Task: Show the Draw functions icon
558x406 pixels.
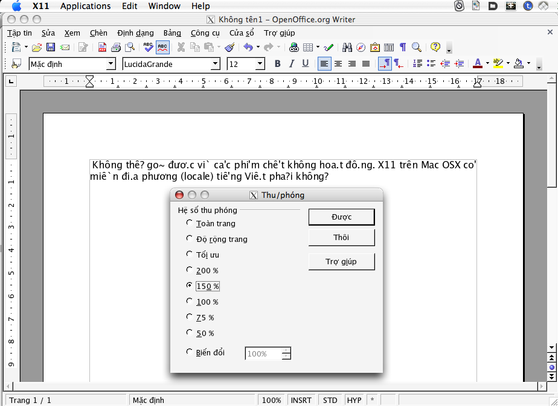Action: pyautogui.click(x=329, y=47)
